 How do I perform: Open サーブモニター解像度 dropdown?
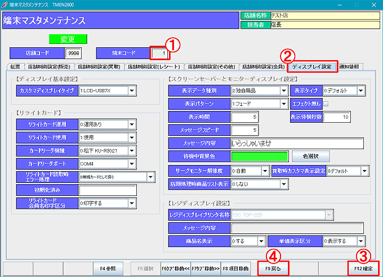click(x=265, y=171)
